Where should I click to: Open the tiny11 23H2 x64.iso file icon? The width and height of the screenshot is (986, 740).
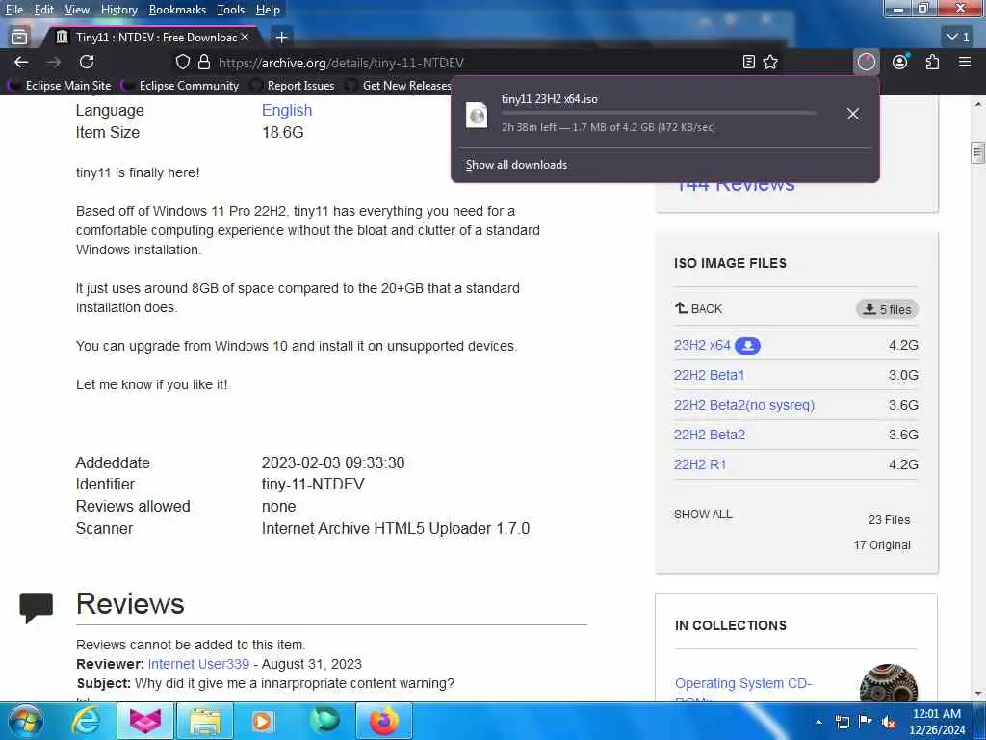[x=477, y=116]
